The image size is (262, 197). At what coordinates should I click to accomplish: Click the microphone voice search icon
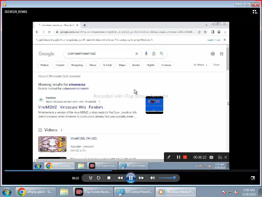point(146,54)
